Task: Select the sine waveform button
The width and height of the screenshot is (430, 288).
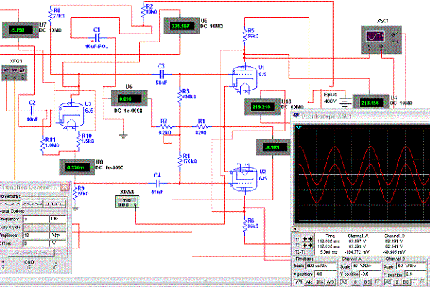Action: tap(9, 204)
